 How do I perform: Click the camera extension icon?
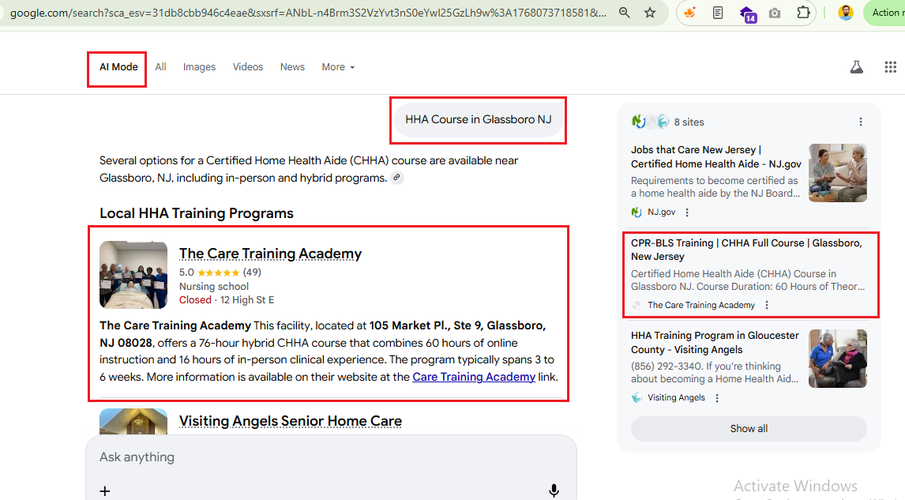775,13
